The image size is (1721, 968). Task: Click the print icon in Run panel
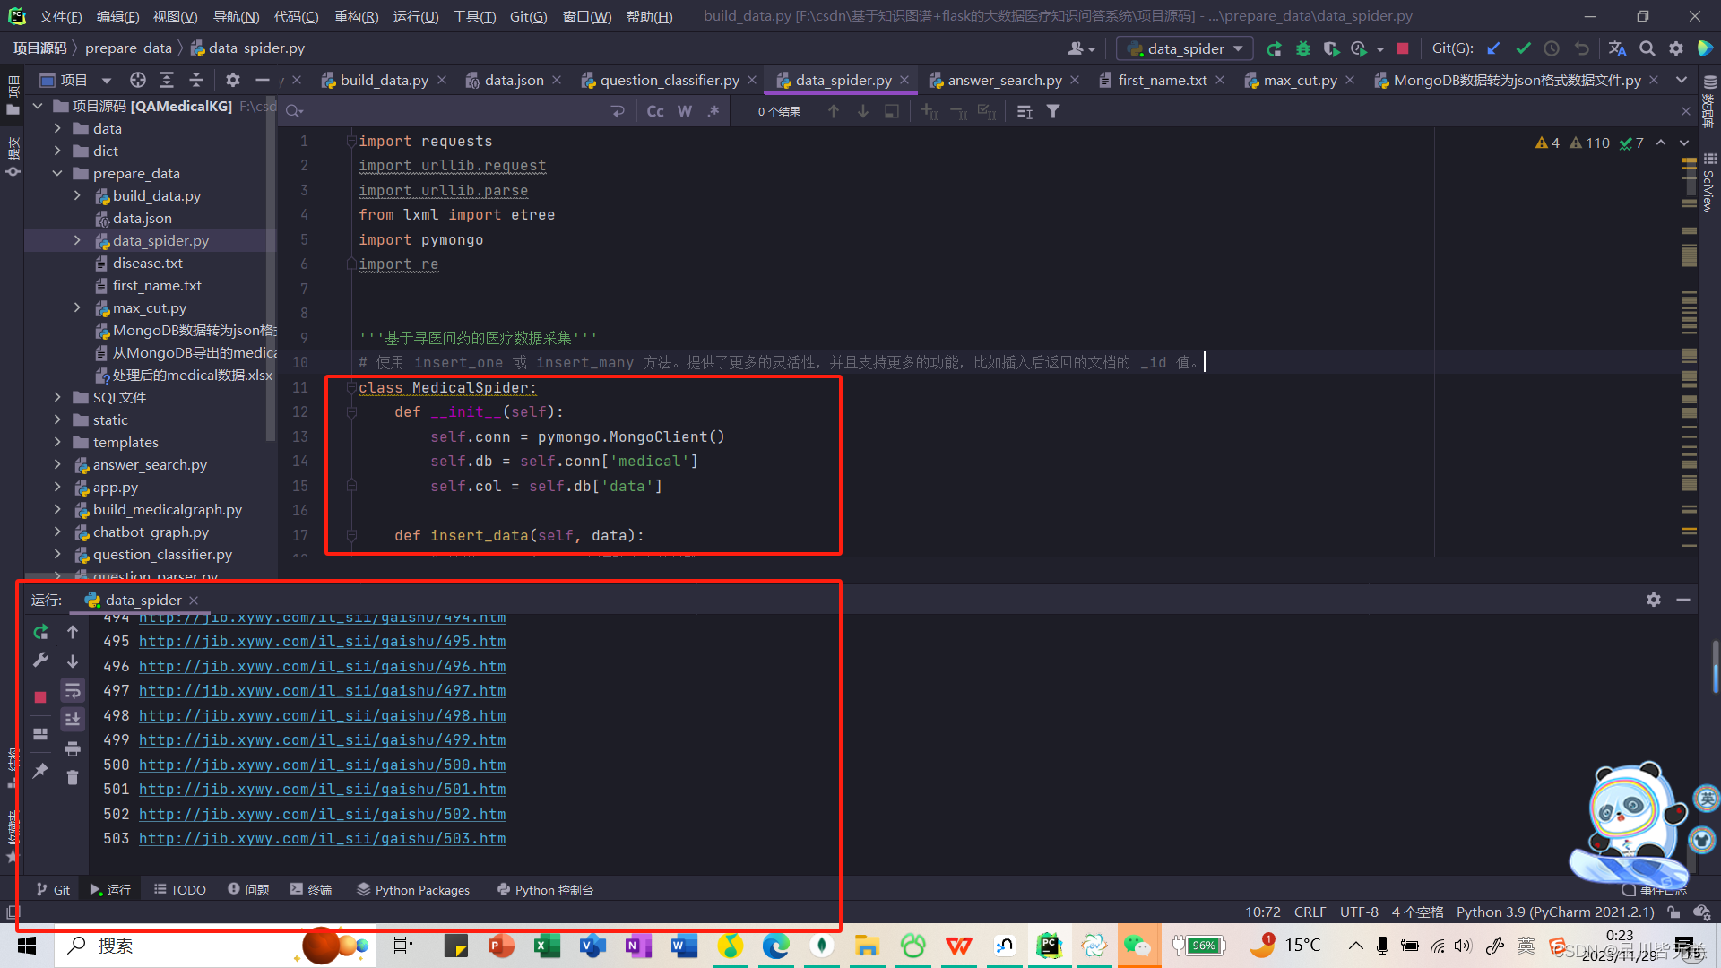pos(73,748)
